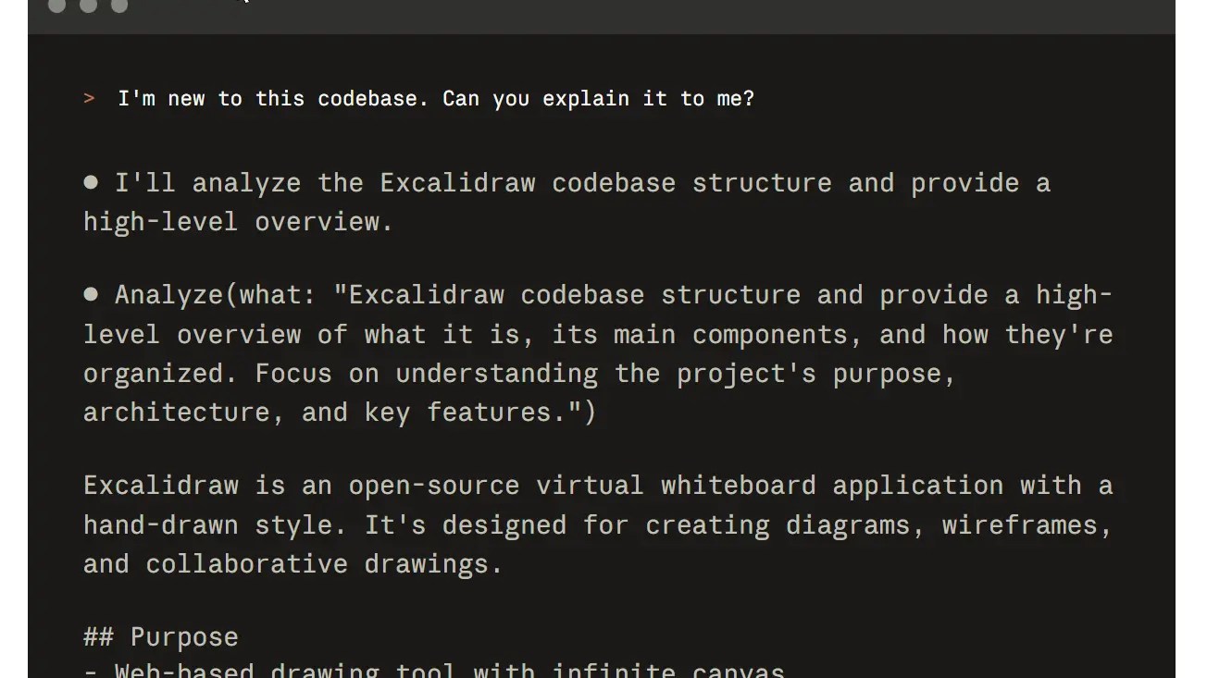
Task: Maximize the terminal with the third window dot
Action: click(x=119, y=6)
